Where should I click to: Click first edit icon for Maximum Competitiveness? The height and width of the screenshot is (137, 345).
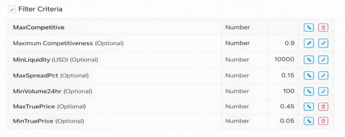[309, 43]
